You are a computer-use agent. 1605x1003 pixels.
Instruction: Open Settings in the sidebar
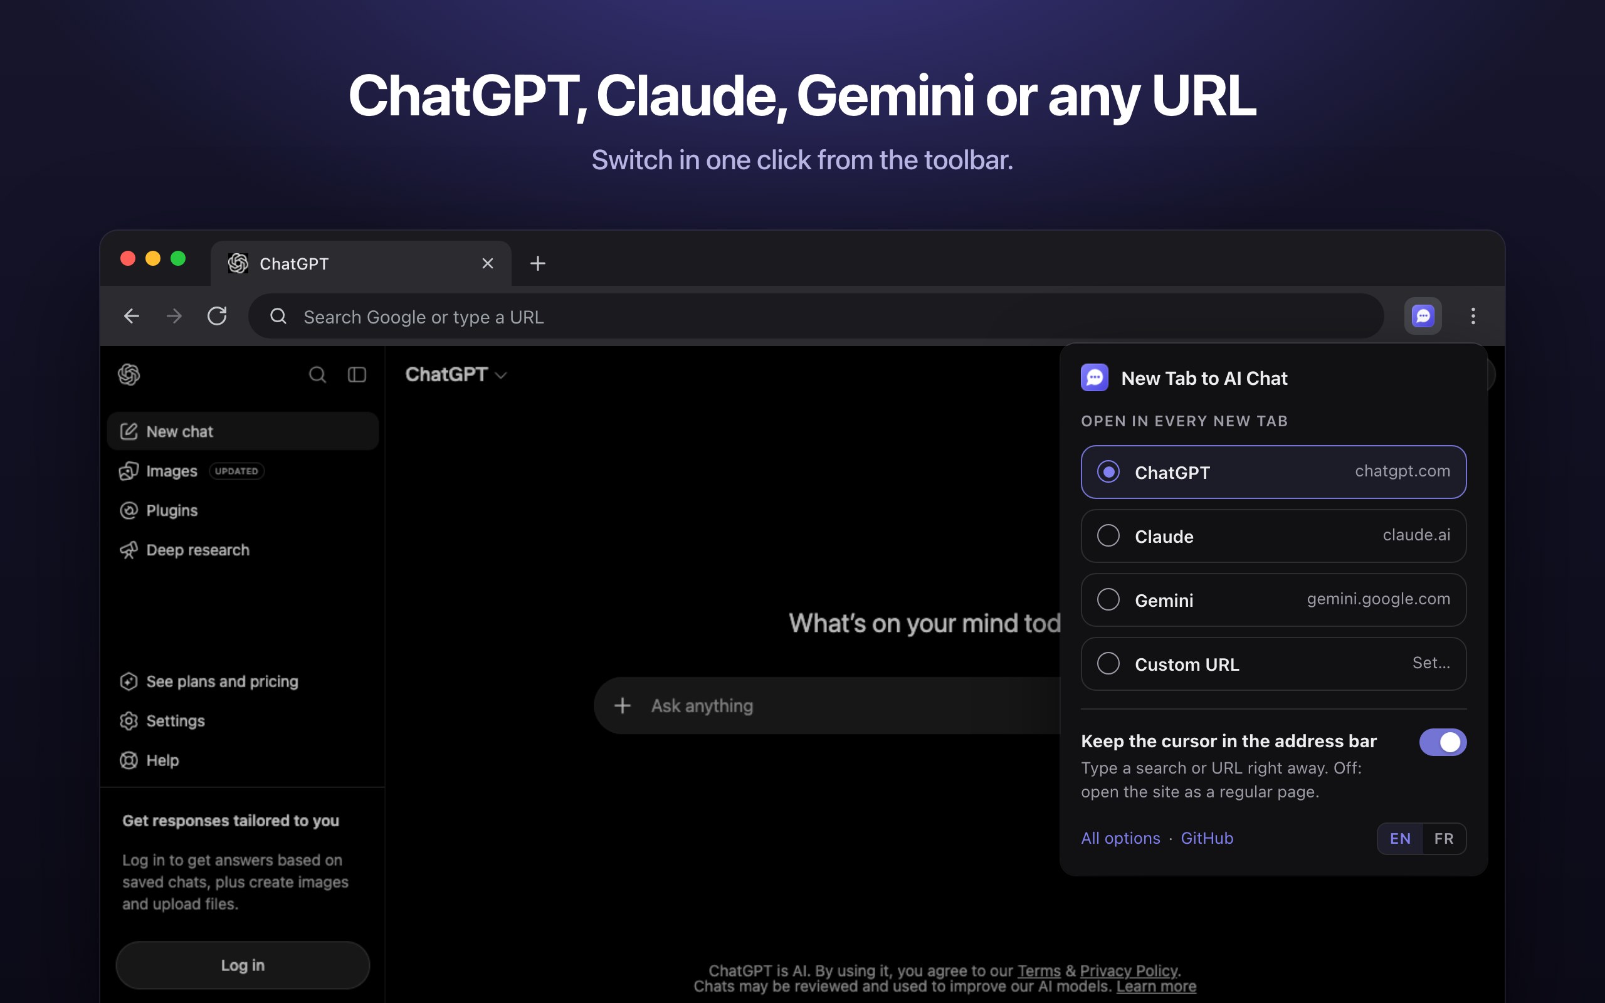[x=243, y=720]
